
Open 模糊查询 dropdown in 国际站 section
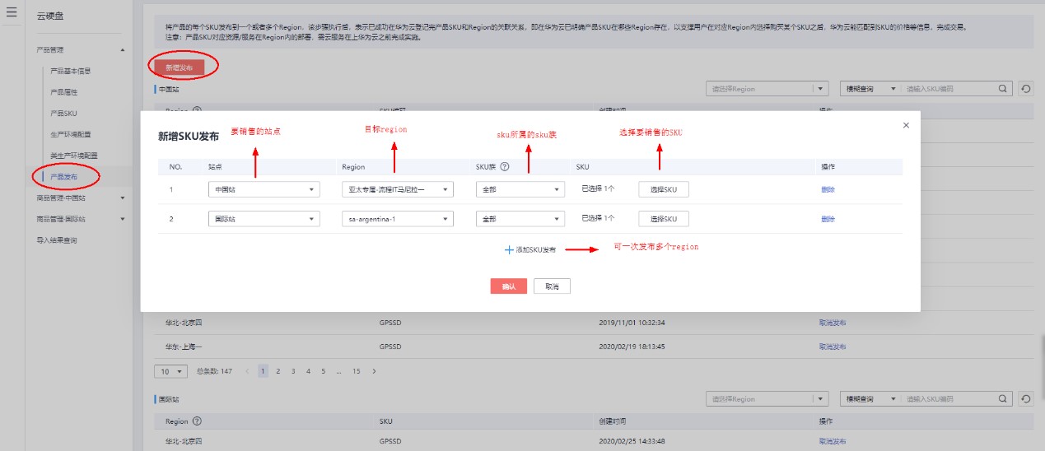[x=869, y=398]
